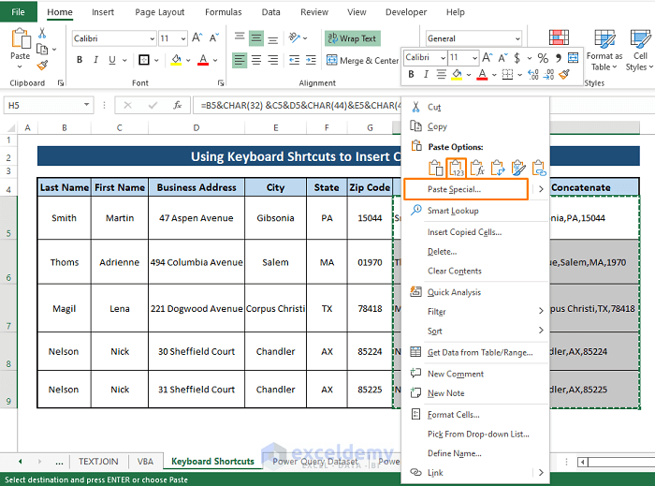Click the Format Painter in ribbon Clipboard group

tap(42, 66)
